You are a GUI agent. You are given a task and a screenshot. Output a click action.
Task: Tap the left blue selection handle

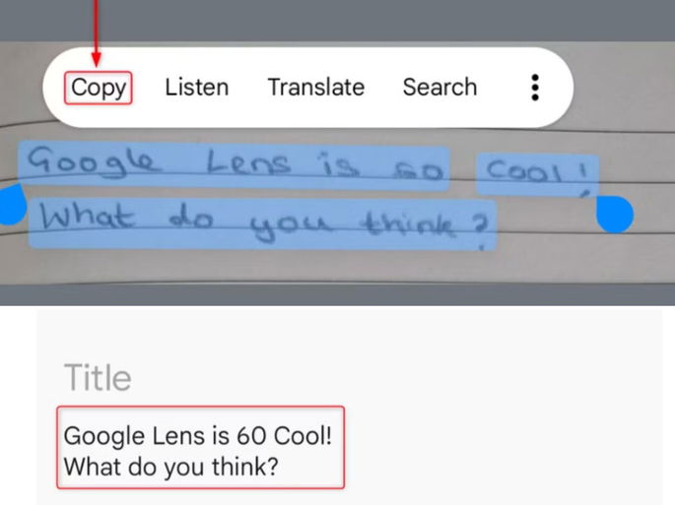point(11,205)
